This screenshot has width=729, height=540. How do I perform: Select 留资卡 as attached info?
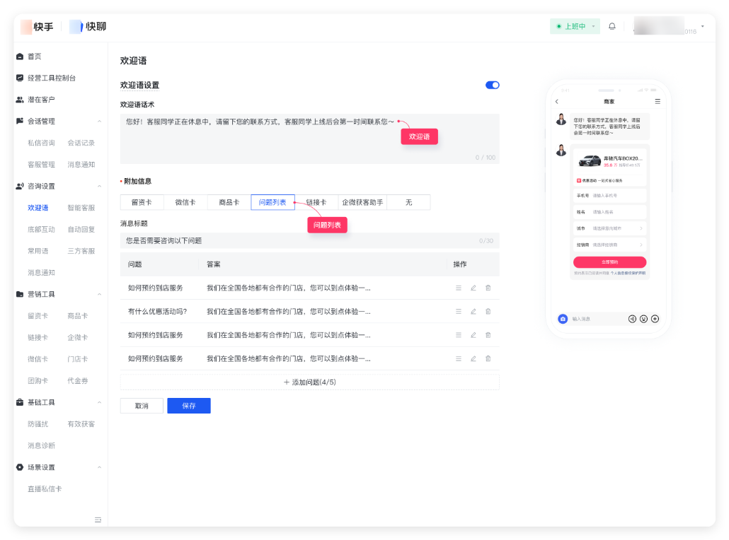[141, 201]
